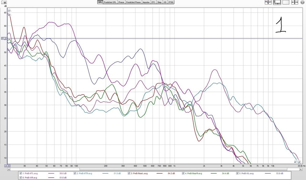The height and width of the screenshot is (180, 306).
Task: Select the Predicted SPL tab
Action: coord(110,2)
